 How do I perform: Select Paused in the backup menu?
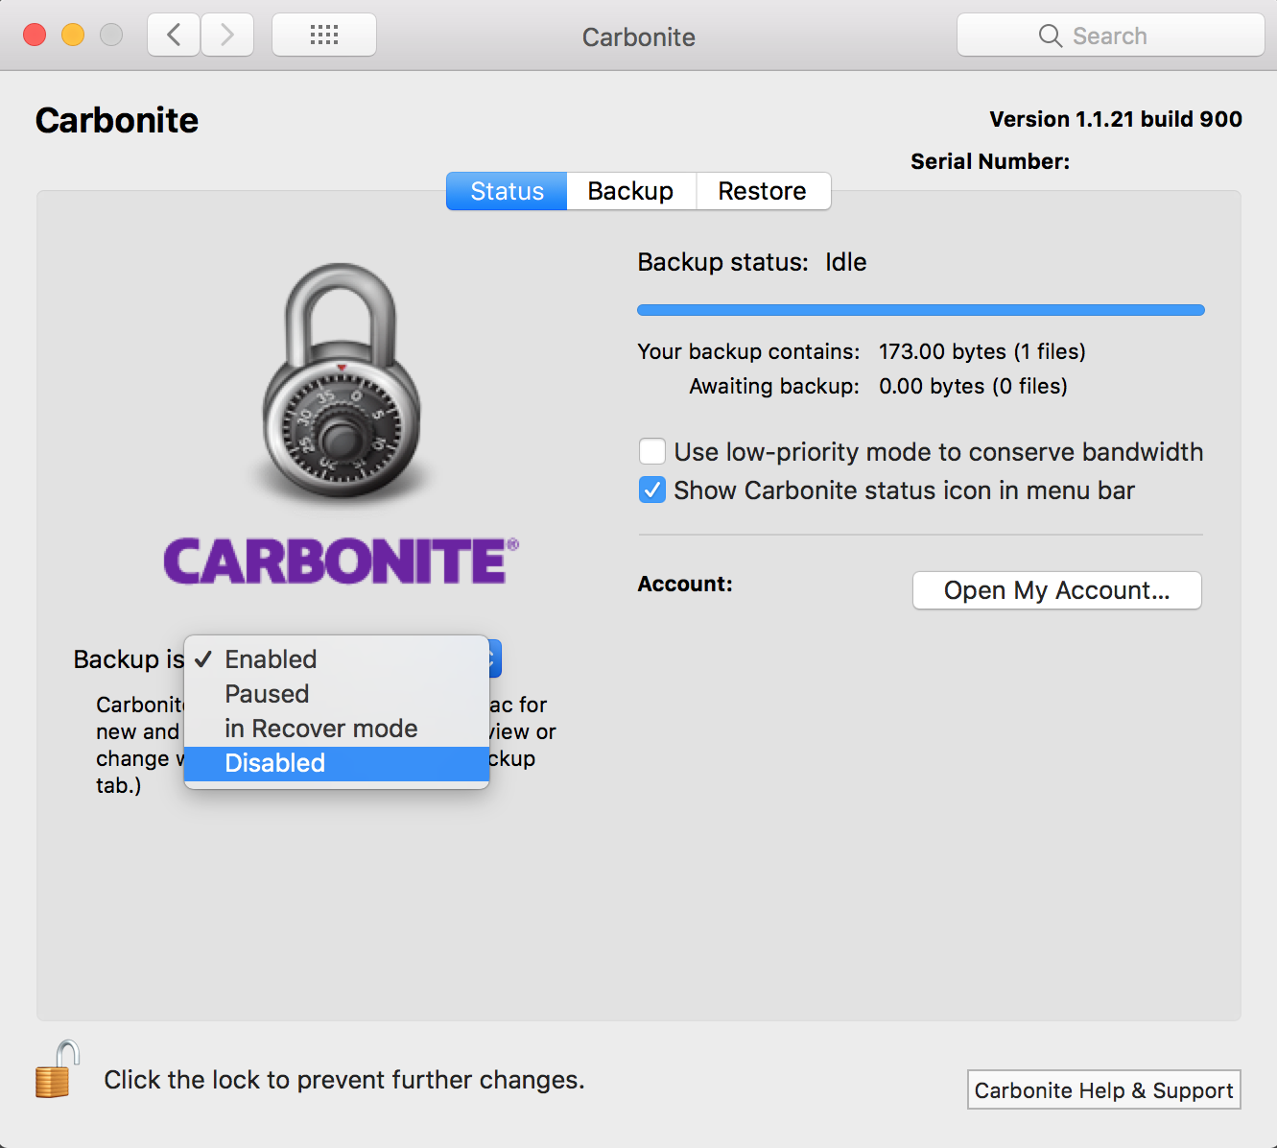pos(267,694)
